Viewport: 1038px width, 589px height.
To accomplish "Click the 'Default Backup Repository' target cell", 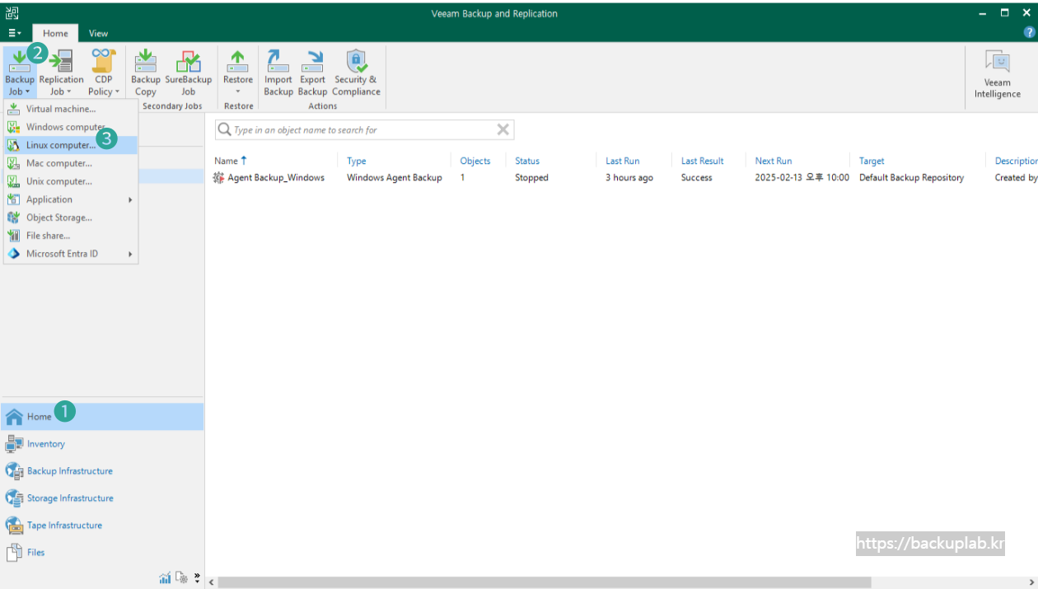I will click(911, 178).
